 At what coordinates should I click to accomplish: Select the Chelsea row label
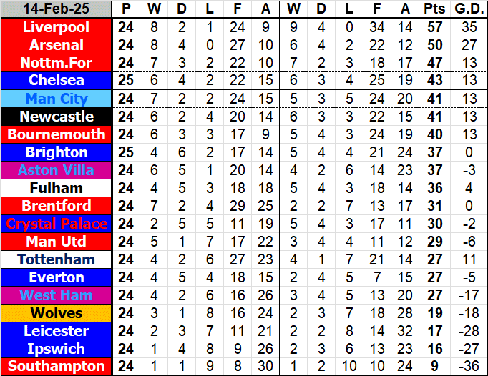57,81
